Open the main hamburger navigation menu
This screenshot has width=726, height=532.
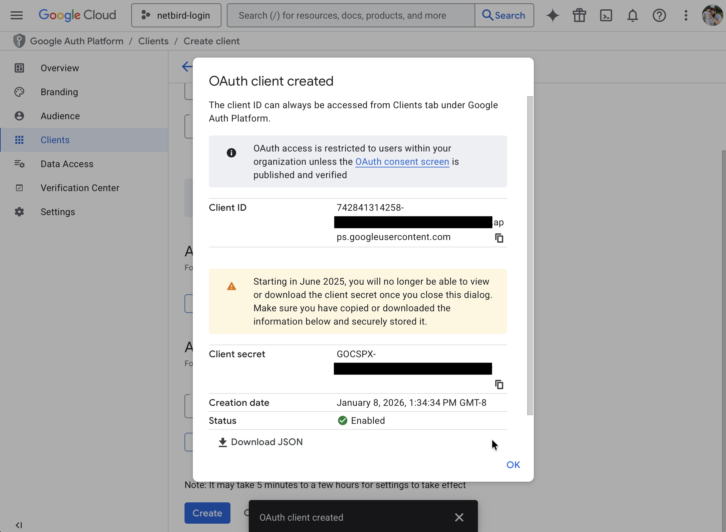pos(17,15)
